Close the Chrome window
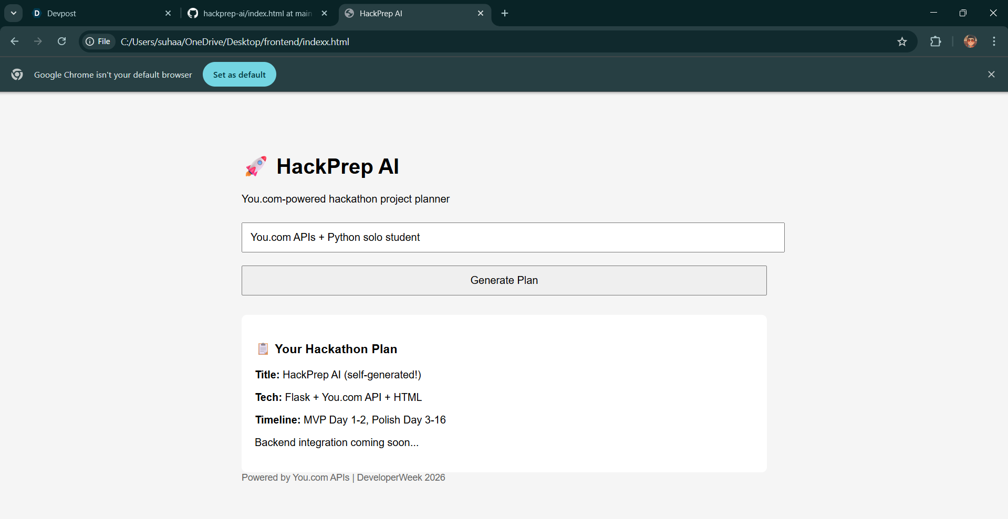1008x519 pixels. click(993, 13)
